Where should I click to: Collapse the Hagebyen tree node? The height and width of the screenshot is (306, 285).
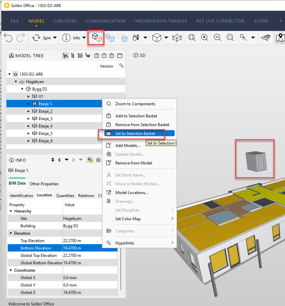(x=16, y=82)
